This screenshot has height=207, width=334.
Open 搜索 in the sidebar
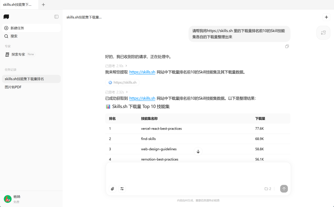coord(14,36)
